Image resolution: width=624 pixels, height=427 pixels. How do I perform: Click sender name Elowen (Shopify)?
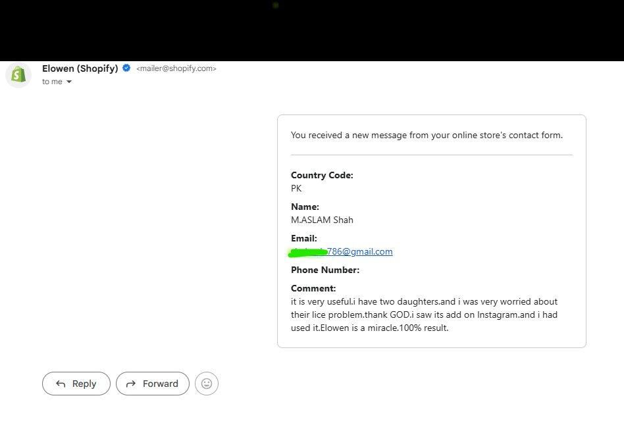coord(80,68)
